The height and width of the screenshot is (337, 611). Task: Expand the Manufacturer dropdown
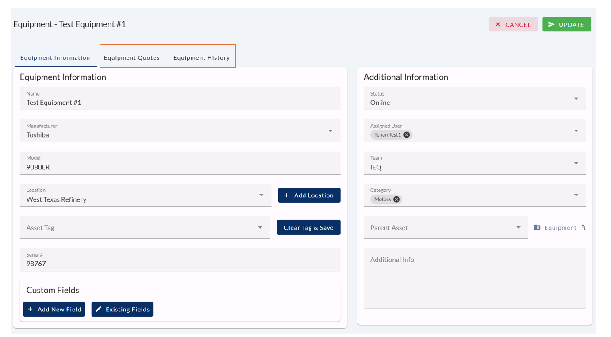330,131
